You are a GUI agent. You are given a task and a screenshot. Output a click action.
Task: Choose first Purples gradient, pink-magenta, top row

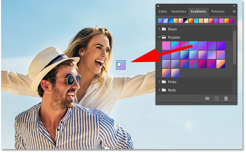pos(166,46)
